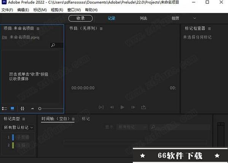The height and width of the screenshot is (163, 228).
Task: Open the 时间轴 panel menu icon
Action: coord(73,119)
